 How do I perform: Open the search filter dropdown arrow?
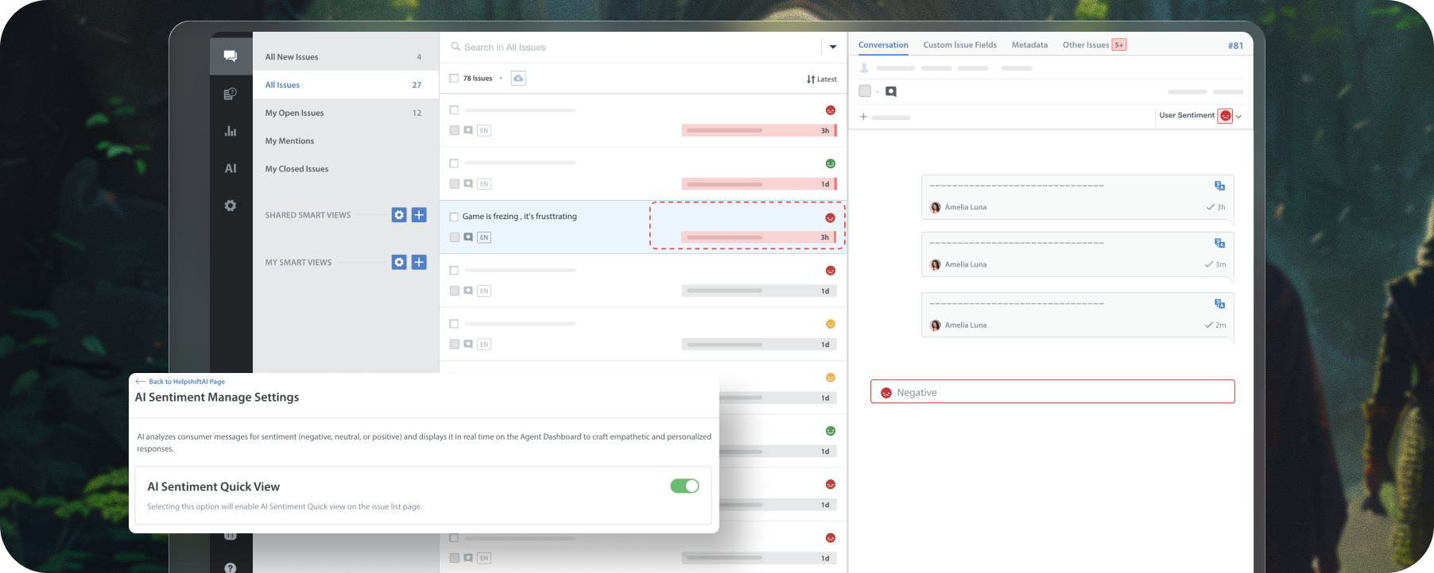832,47
